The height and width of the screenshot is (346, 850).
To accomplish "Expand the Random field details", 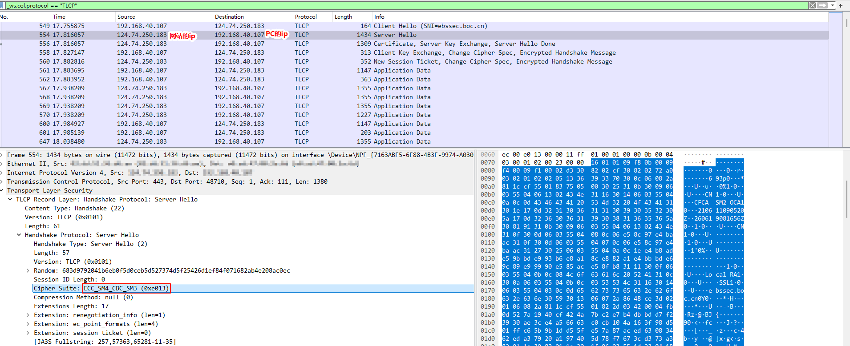I will (28, 270).
